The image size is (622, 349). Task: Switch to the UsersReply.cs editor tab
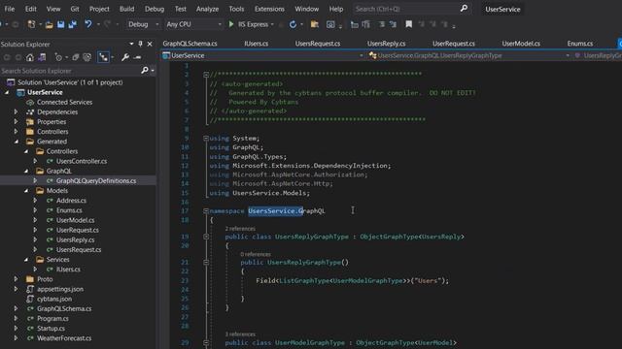pyautogui.click(x=386, y=44)
